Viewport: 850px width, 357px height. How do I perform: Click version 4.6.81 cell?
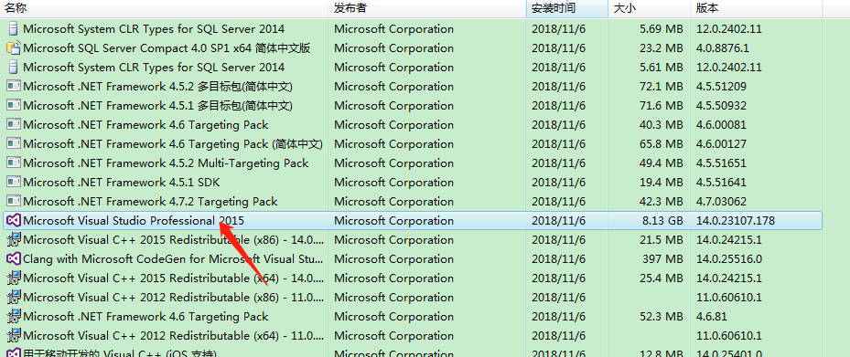(712, 317)
